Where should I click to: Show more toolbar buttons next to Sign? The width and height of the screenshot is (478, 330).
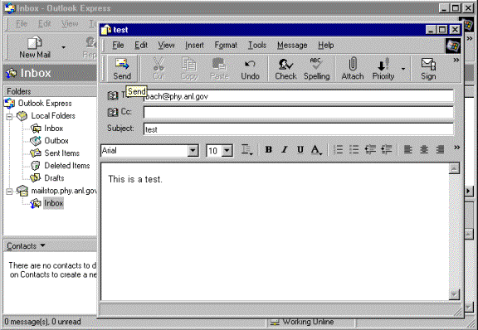pos(456,60)
